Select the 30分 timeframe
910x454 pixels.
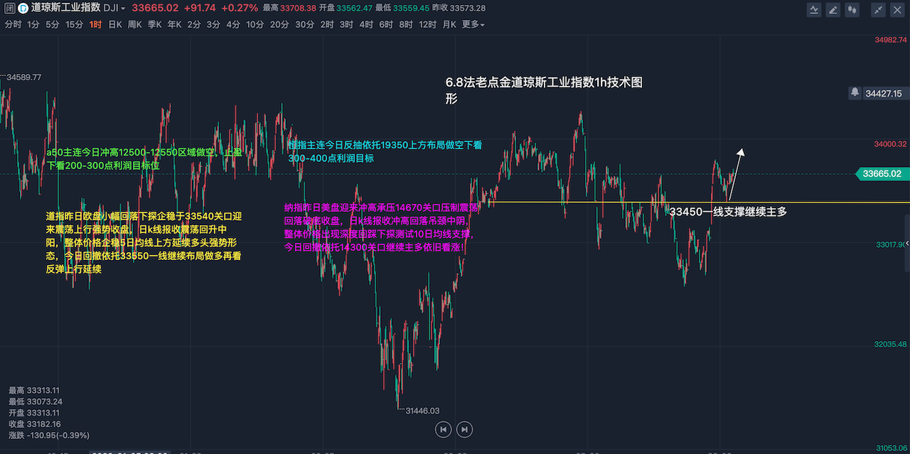click(x=304, y=24)
